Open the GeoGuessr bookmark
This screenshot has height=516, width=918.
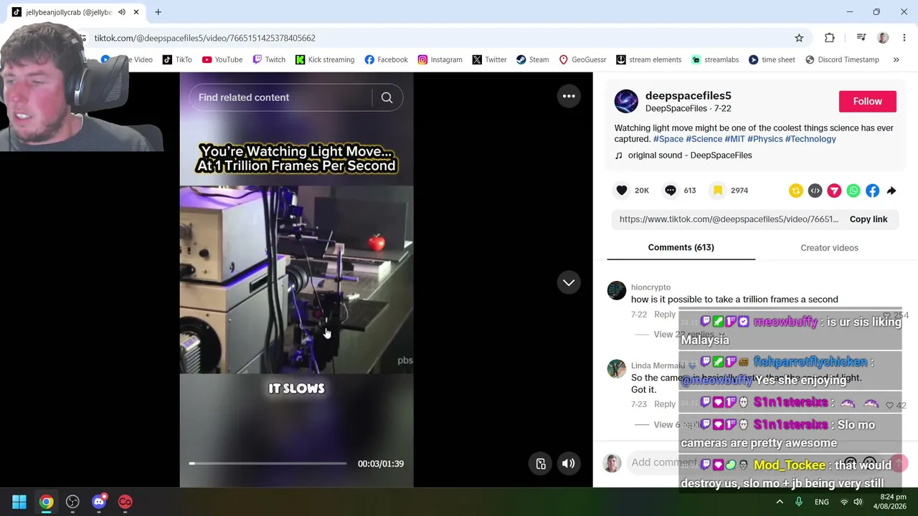pos(582,59)
